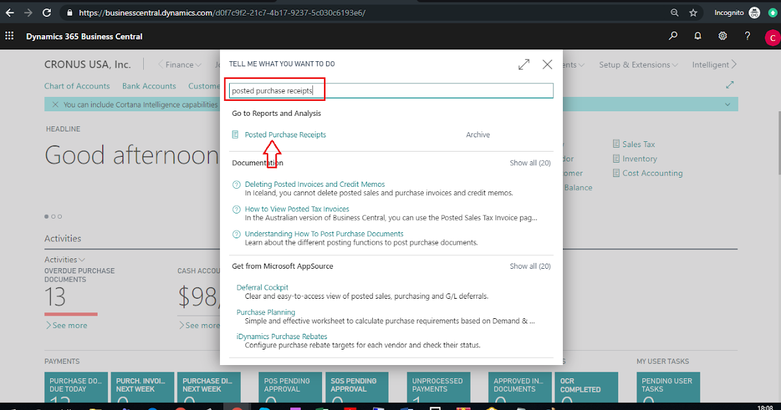This screenshot has width=781, height=410.
Task: Open the help question mark
Action: 748,36
